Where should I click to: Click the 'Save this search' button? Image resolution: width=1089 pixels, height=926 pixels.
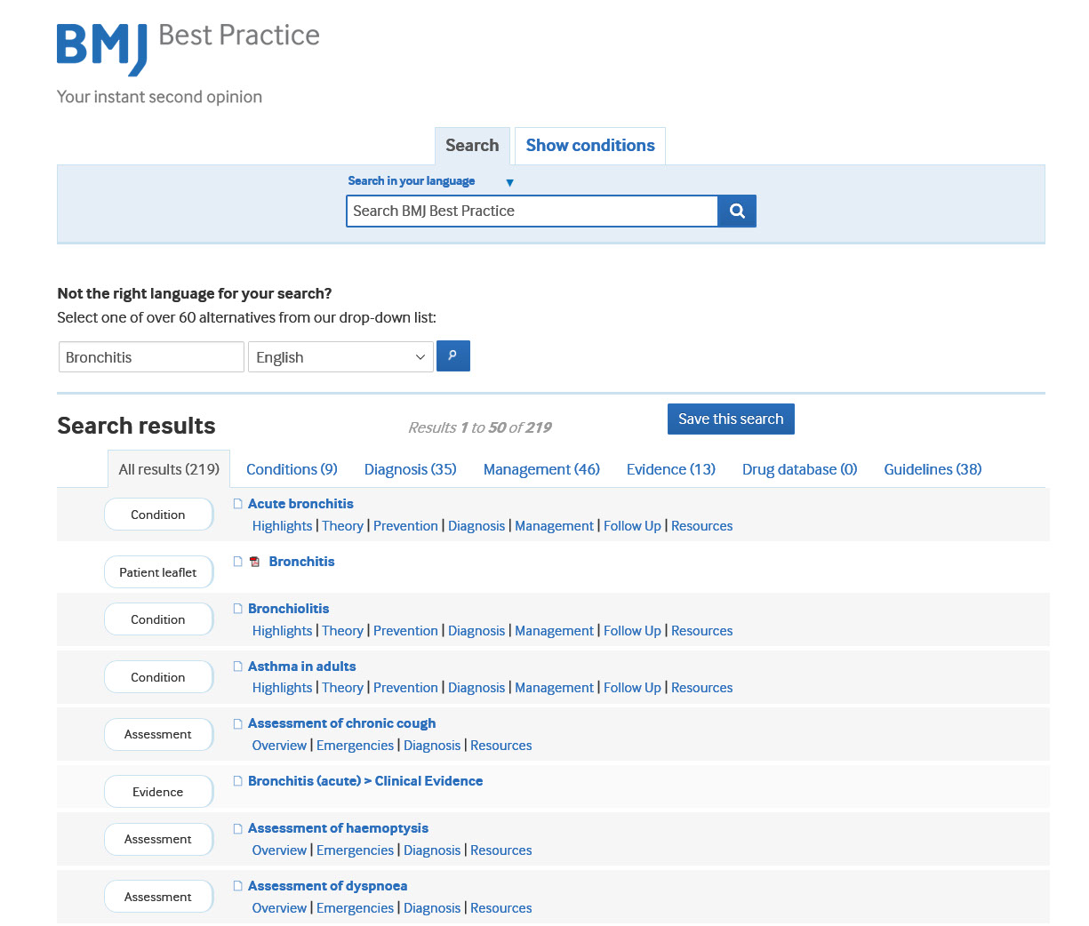[731, 419]
